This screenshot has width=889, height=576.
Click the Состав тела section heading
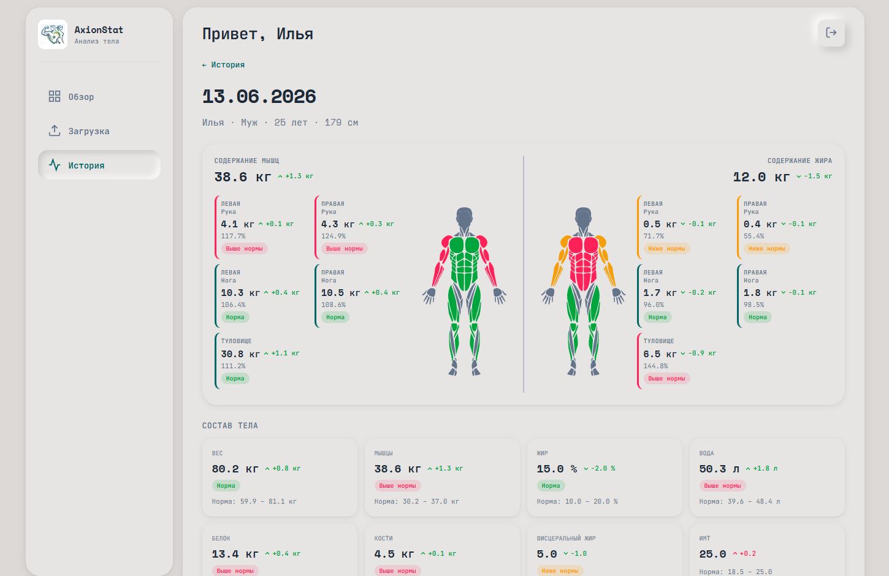(230, 425)
